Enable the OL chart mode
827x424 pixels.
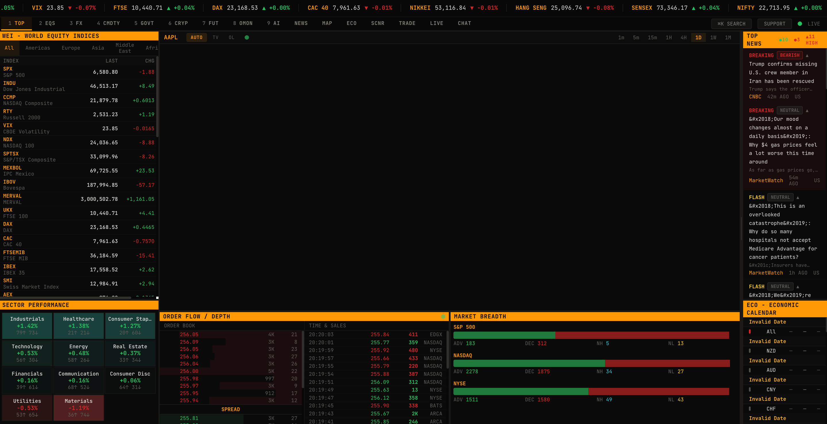231,38
